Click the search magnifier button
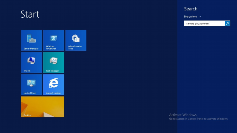Screen dimensions: 237x133 pos(227,23)
